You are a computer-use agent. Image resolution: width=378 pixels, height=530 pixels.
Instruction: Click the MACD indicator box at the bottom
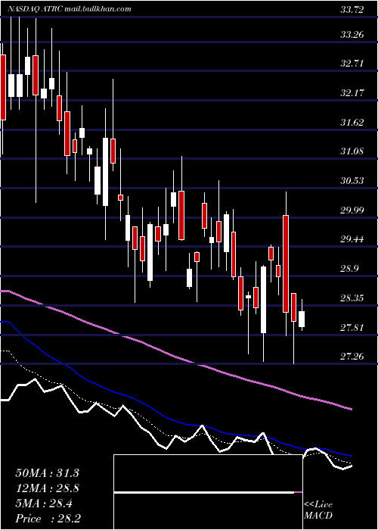tap(208, 492)
